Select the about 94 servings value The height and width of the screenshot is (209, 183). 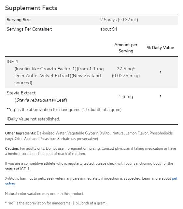tap(109, 29)
